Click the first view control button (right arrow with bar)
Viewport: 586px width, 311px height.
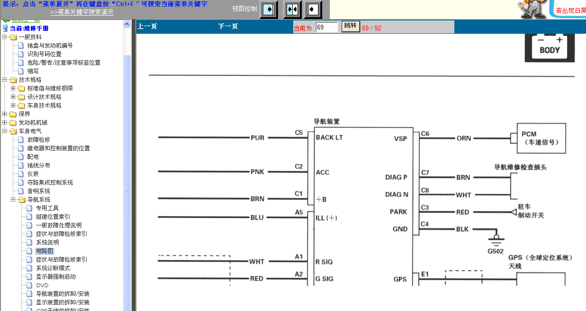(269, 9)
